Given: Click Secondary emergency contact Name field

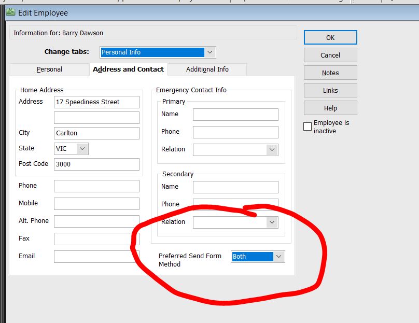Looking at the screenshot, I should (235, 187).
